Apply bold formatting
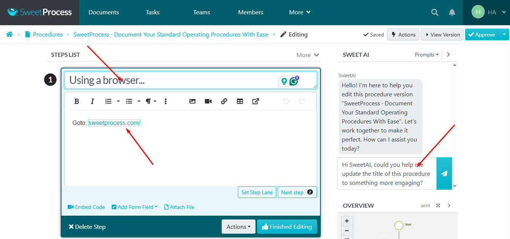 coord(77,101)
